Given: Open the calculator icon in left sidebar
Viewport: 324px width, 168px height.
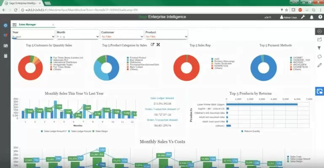Looking at the screenshot, I should click(x=5, y=56).
